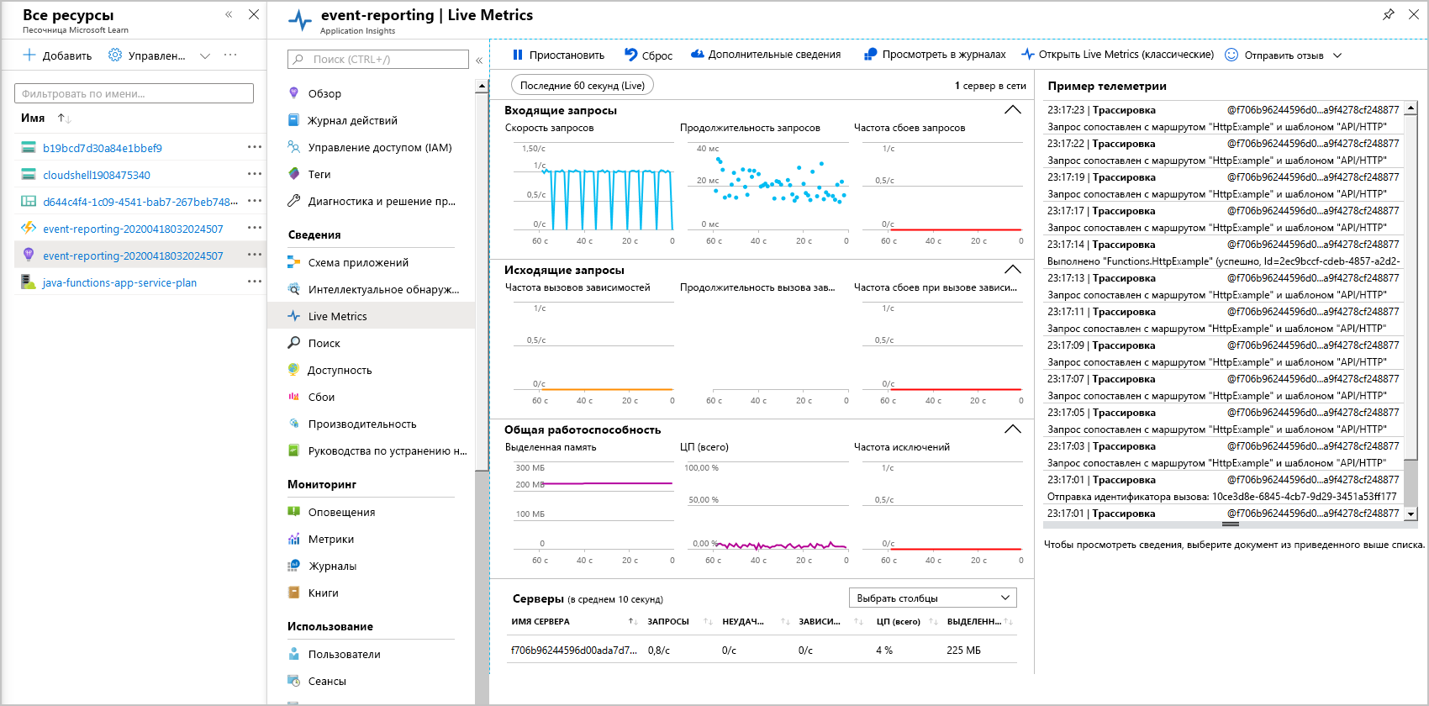This screenshot has width=1429, height=706.
Task: Click the Последние 60 секунд (Live) pill
Action: click(x=583, y=85)
